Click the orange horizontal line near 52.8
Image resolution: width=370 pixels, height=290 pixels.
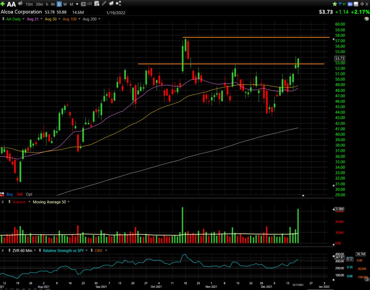tap(231, 64)
